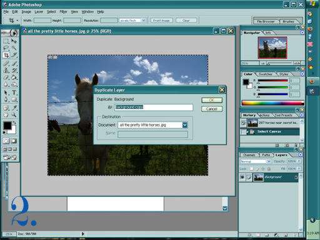Open the Document dropdown in dialog

185,125
